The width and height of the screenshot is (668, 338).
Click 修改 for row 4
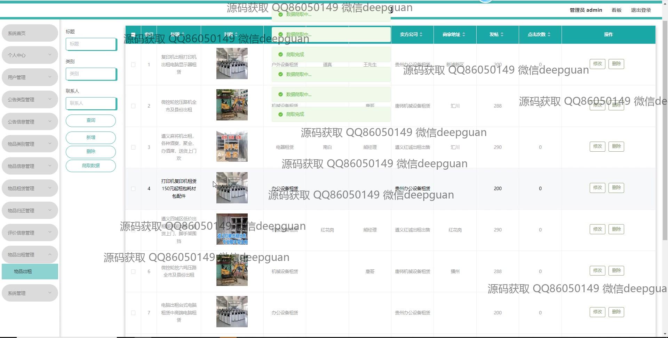[x=597, y=188]
